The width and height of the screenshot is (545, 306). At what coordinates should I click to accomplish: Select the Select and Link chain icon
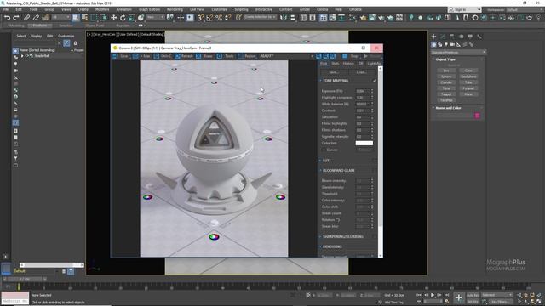tap(26, 18)
